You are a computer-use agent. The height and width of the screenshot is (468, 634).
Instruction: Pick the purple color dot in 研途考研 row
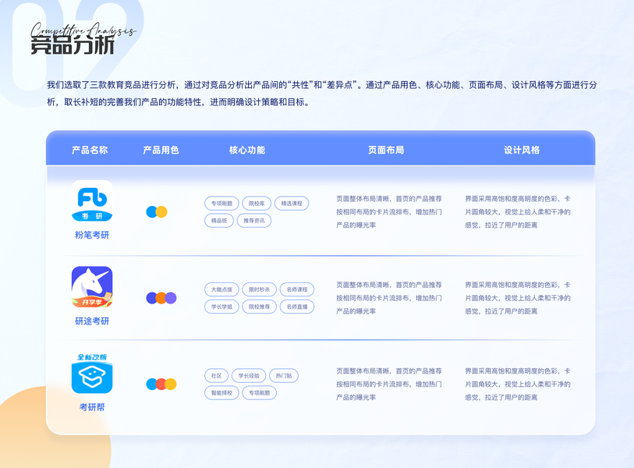171,298
